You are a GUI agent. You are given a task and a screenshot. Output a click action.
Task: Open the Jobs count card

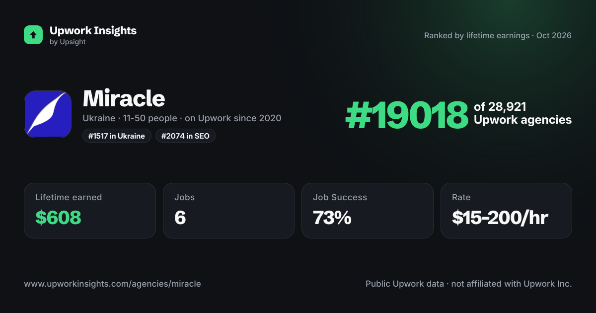pos(228,211)
